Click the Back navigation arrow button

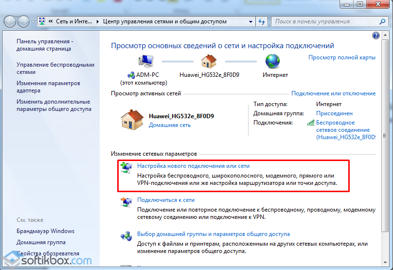pos(10,22)
